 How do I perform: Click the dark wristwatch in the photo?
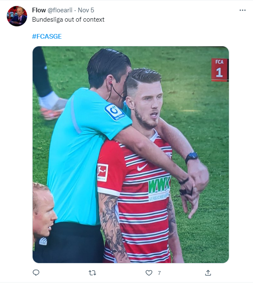(x=192, y=157)
